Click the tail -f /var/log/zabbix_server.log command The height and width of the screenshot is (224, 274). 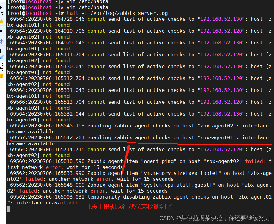[x=117, y=13]
